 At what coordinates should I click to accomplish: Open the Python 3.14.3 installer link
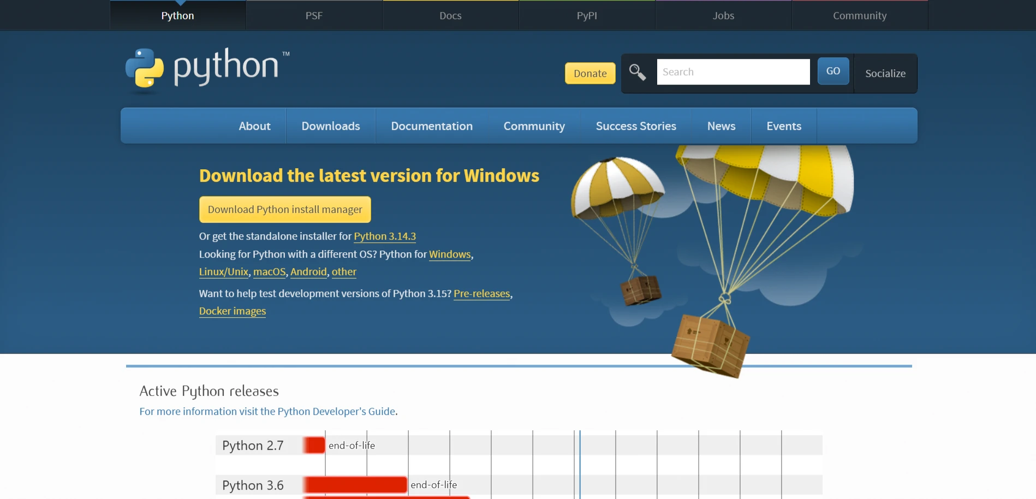tap(384, 236)
